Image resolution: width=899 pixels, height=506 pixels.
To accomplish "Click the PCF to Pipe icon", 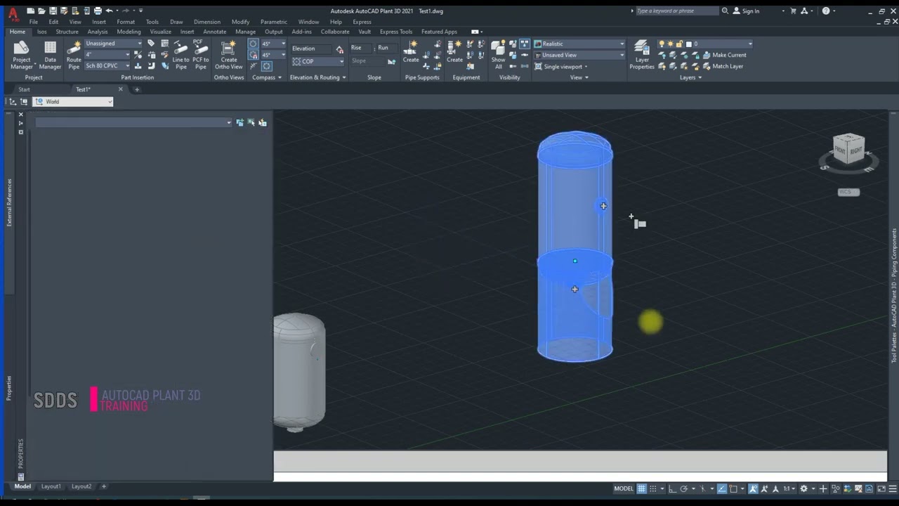I will (x=201, y=55).
